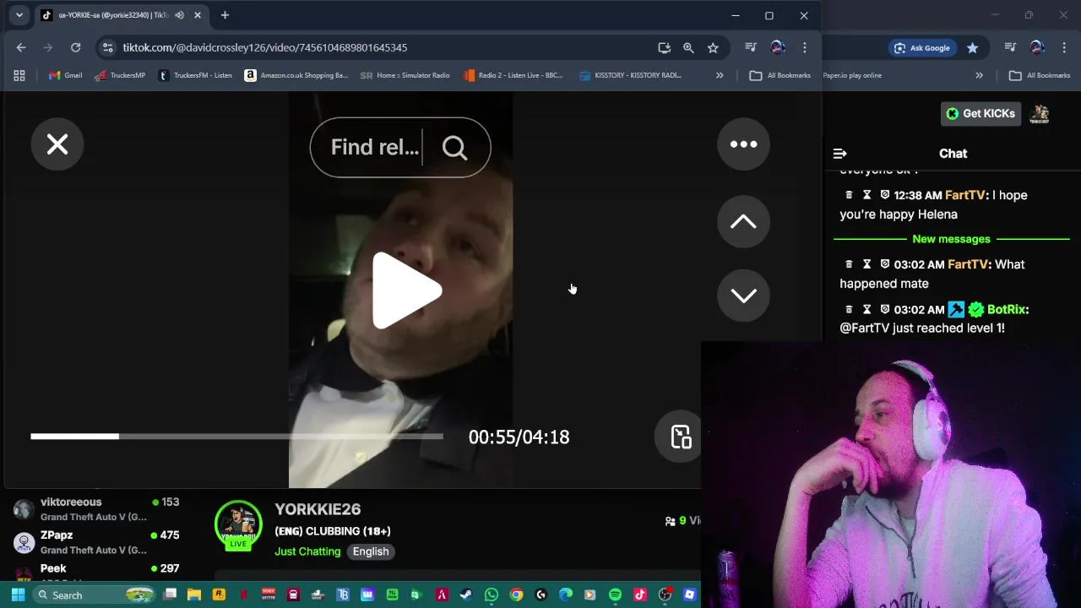This screenshot has height=608, width=1081.
Task: Open viktoreeous channel in the sidebar
Action: click(x=97, y=509)
